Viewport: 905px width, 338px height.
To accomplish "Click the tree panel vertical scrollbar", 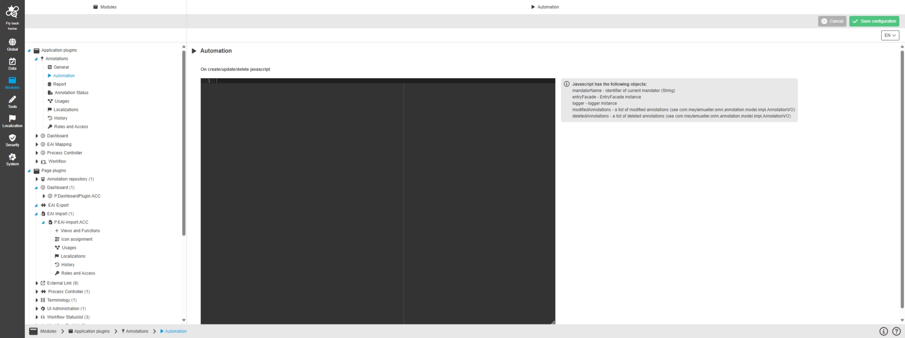I will coord(184,143).
